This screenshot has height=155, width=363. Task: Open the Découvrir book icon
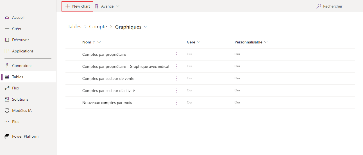[7, 40]
